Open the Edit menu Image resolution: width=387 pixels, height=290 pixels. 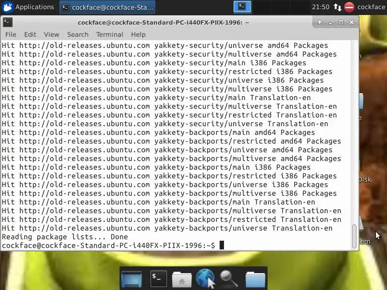(30, 34)
